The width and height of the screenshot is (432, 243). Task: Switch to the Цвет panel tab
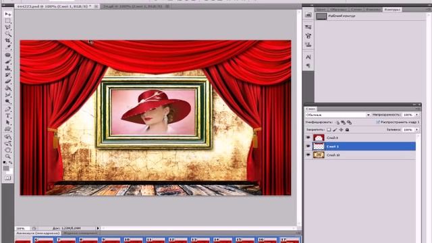(x=321, y=9)
